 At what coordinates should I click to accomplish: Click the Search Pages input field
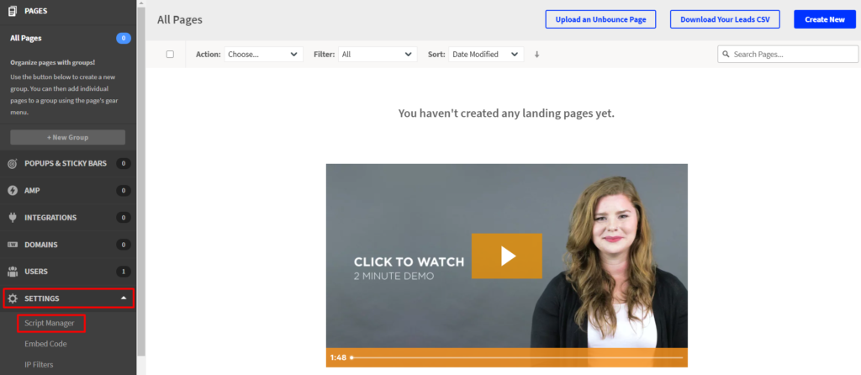point(788,55)
